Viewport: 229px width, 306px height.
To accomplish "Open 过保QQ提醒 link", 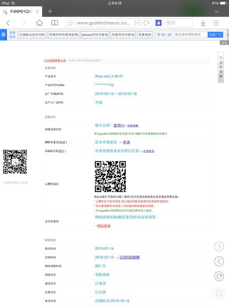I will click(129, 257).
